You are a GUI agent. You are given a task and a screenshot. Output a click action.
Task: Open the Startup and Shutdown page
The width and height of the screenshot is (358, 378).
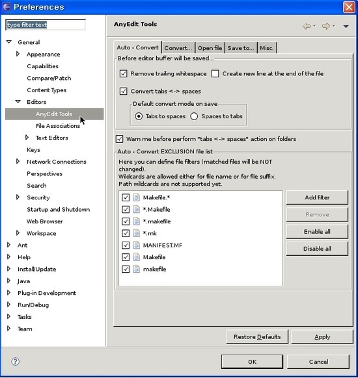click(x=58, y=210)
